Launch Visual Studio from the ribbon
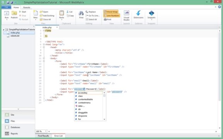Viewport: 223px width, 139px height. pyautogui.click(x=127, y=15)
